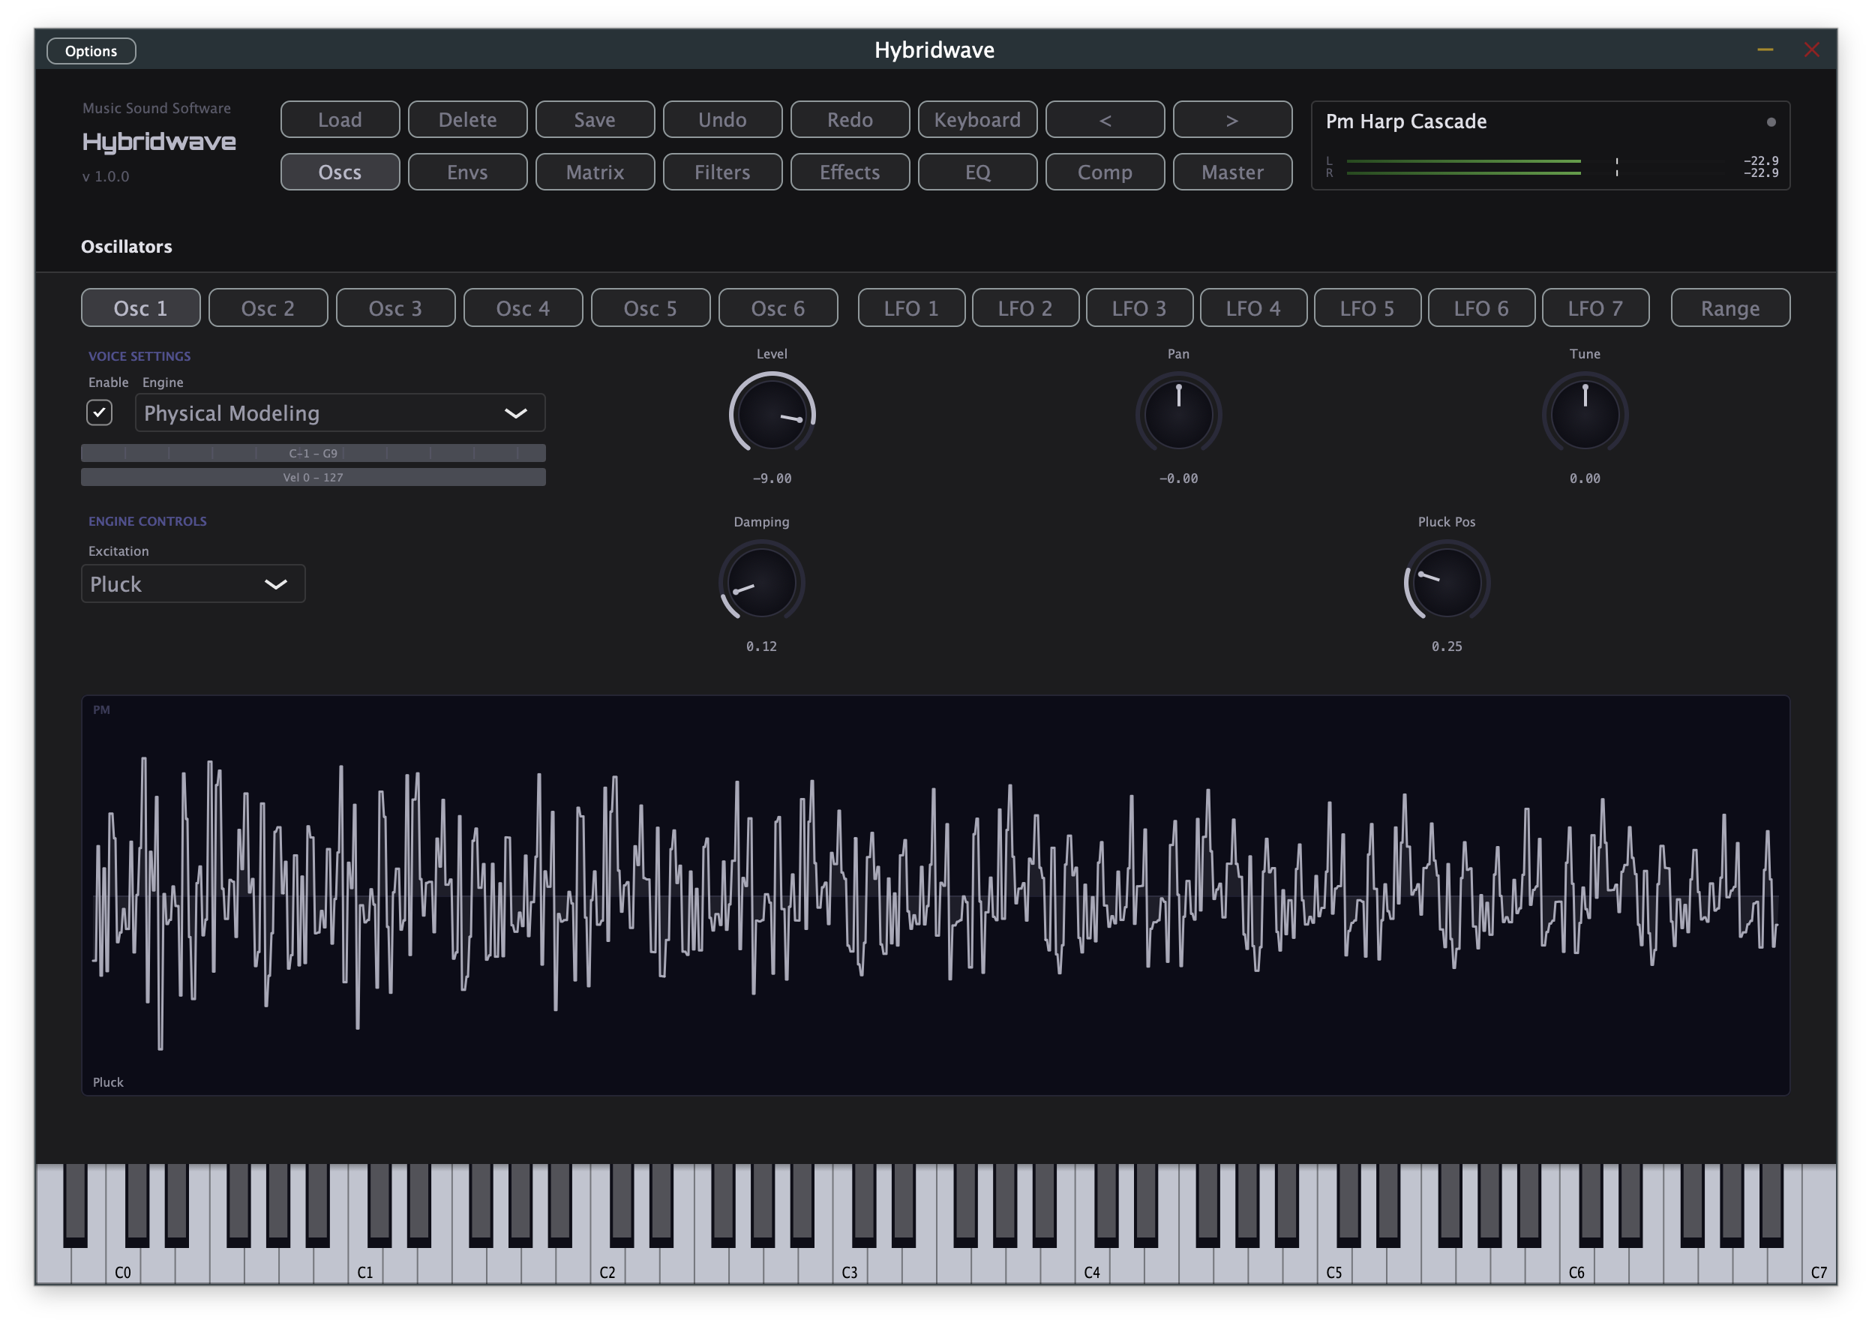Open the Options menu
The width and height of the screenshot is (1872, 1326).
pyautogui.click(x=91, y=50)
